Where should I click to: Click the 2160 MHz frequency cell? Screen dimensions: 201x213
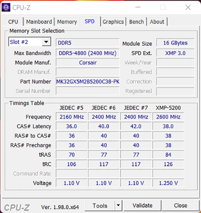(x=72, y=117)
